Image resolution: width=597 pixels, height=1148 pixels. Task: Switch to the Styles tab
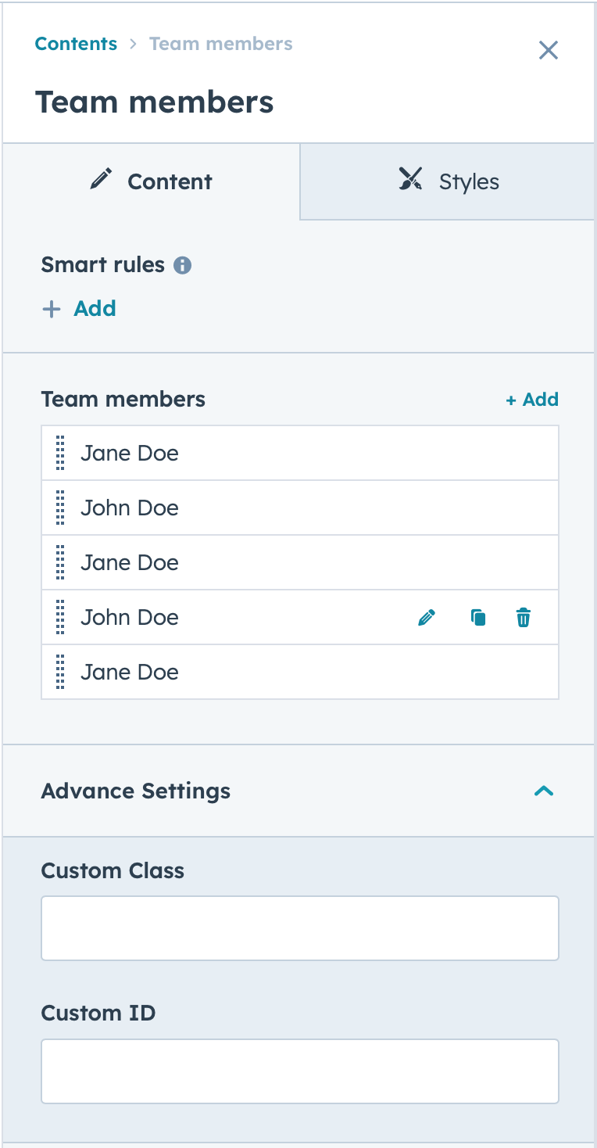(447, 181)
